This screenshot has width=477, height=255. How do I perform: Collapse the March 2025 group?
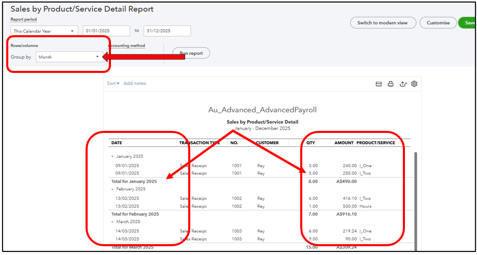click(x=113, y=222)
